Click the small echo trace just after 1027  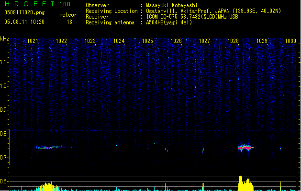point(203,150)
